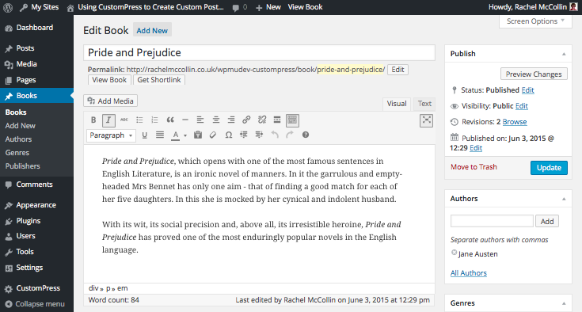Decrease the paragraph indent
582x312 pixels.
click(244, 135)
